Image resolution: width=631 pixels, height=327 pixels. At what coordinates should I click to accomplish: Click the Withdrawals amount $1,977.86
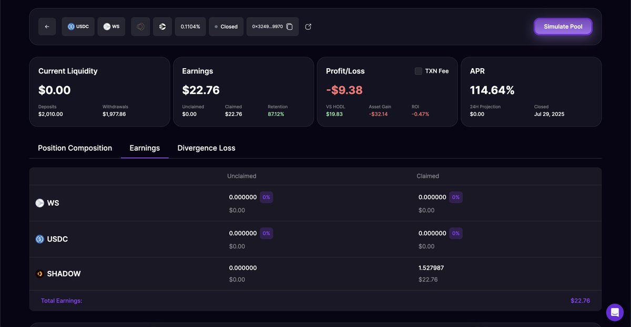[114, 114]
